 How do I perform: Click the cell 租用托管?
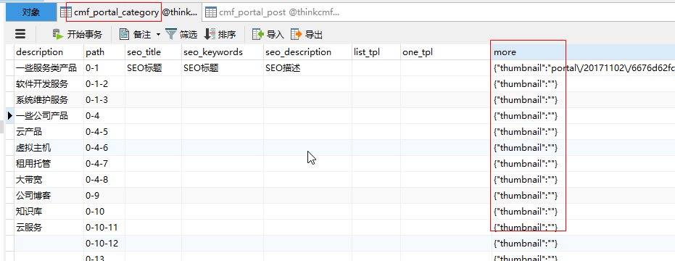49,164
